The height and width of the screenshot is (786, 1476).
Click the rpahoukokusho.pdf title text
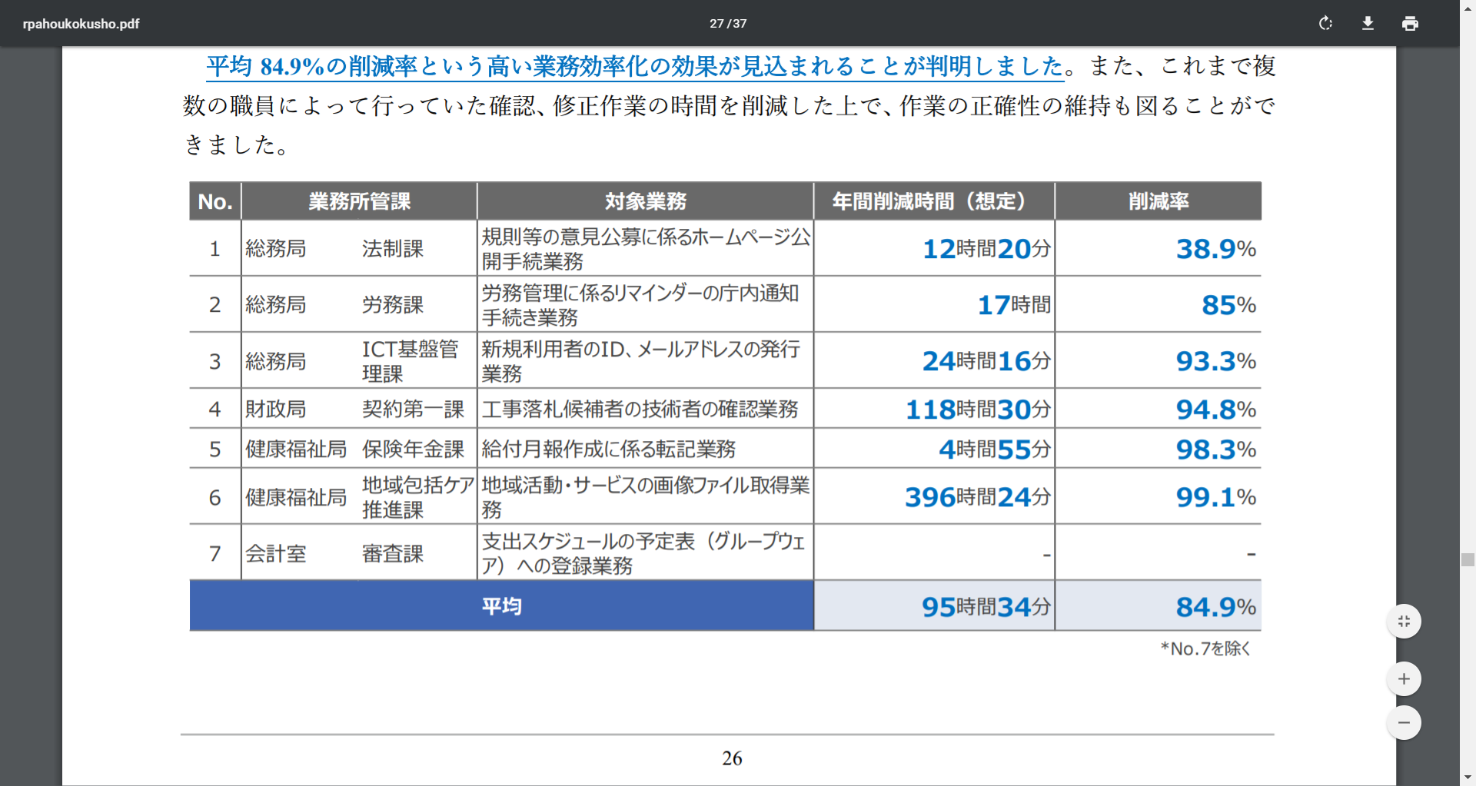(x=81, y=24)
